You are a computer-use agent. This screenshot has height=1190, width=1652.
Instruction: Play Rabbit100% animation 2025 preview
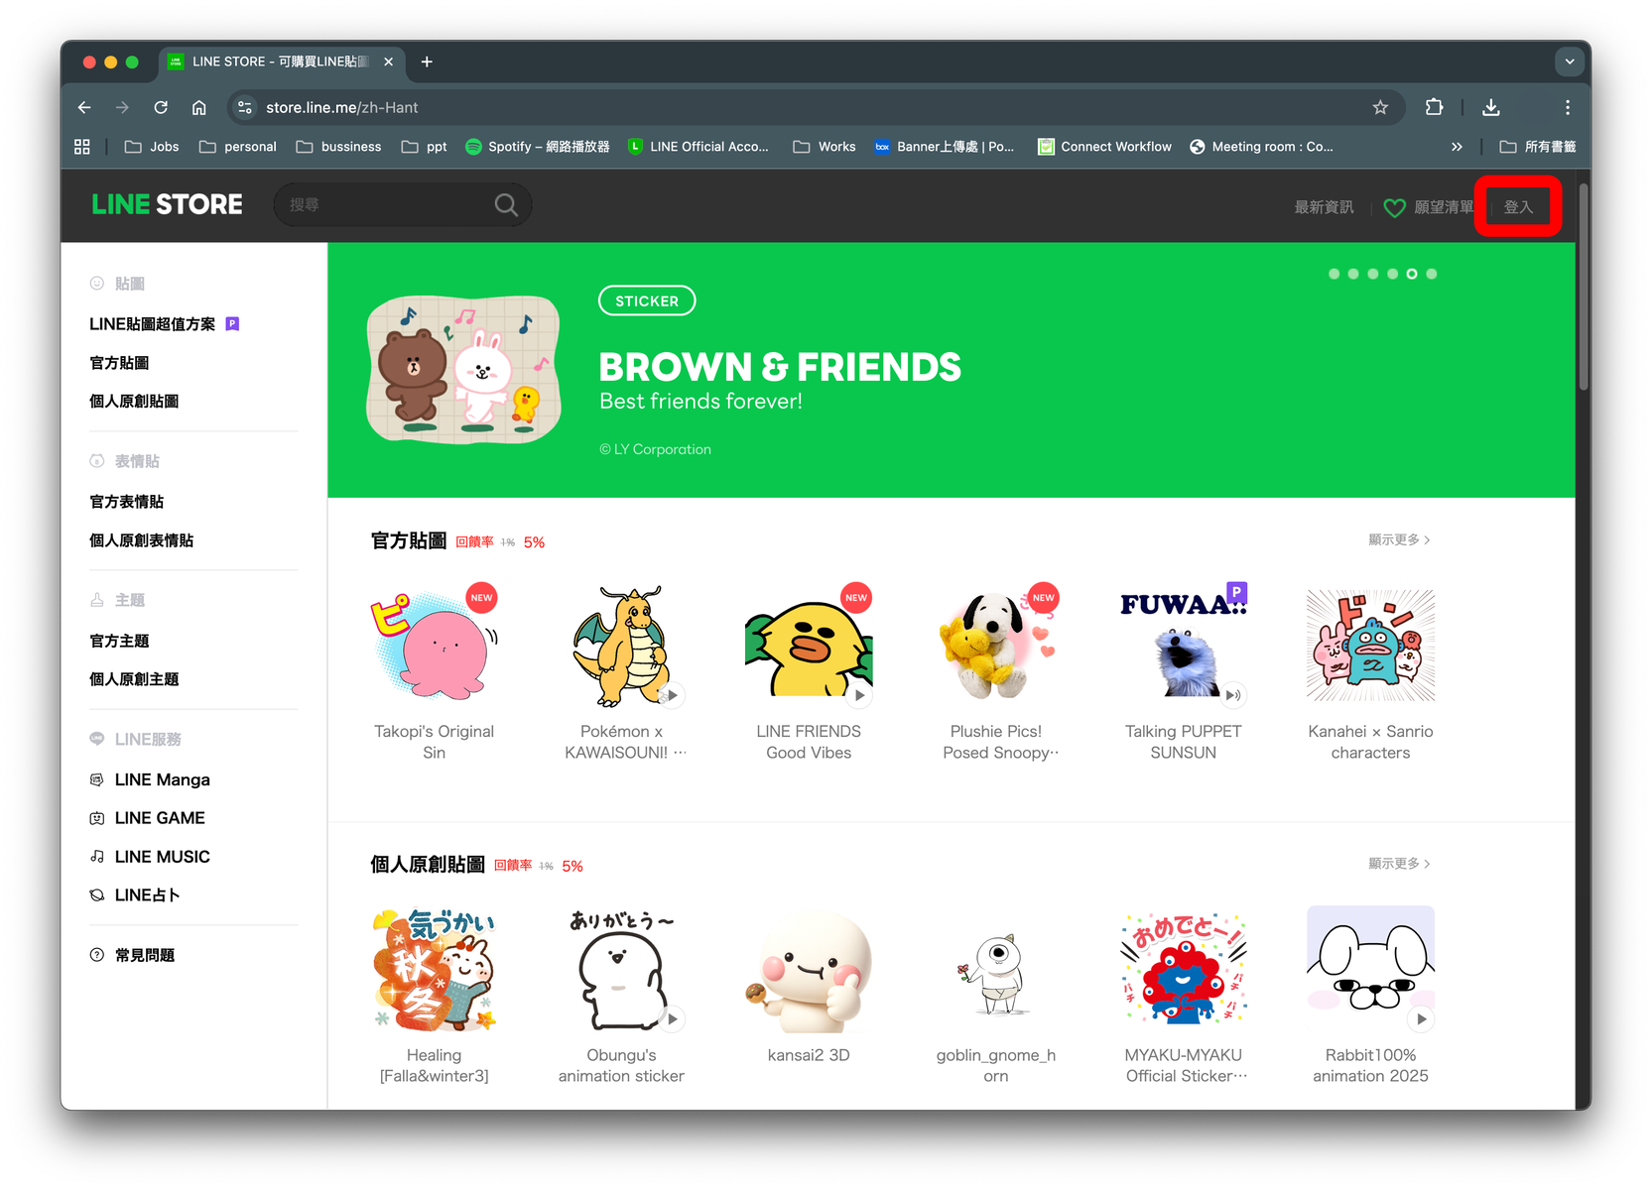click(x=1422, y=1018)
